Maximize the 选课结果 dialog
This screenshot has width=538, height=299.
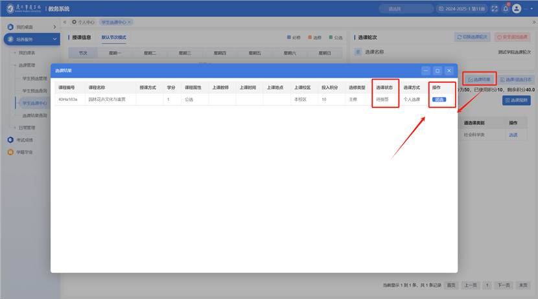click(x=438, y=71)
